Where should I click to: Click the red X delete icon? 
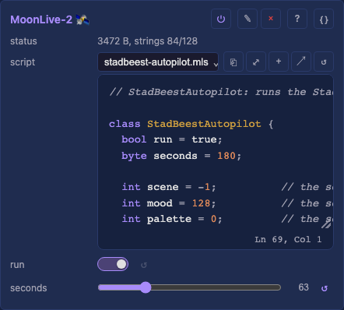click(271, 19)
